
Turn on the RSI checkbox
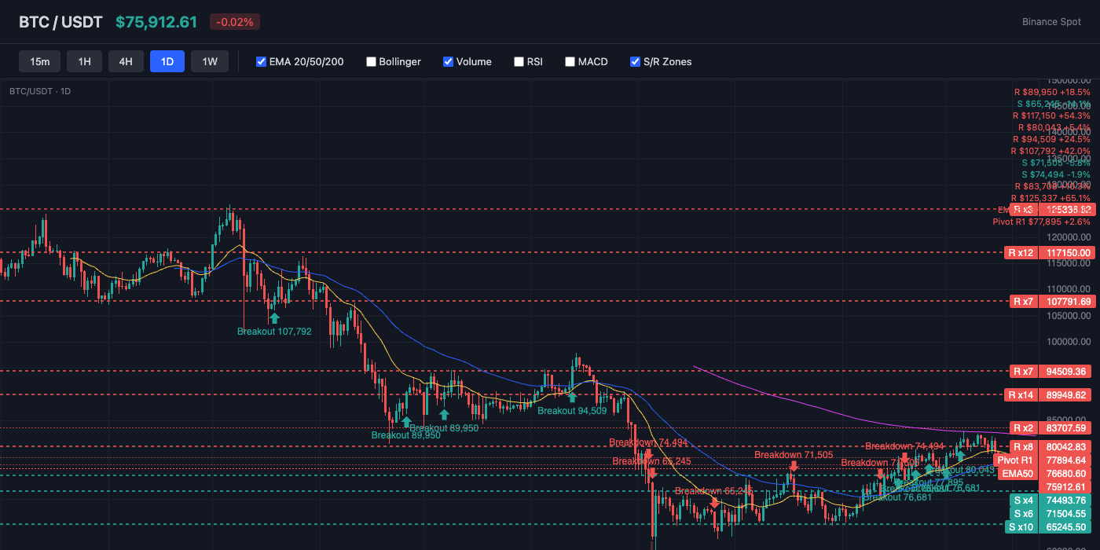(519, 61)
